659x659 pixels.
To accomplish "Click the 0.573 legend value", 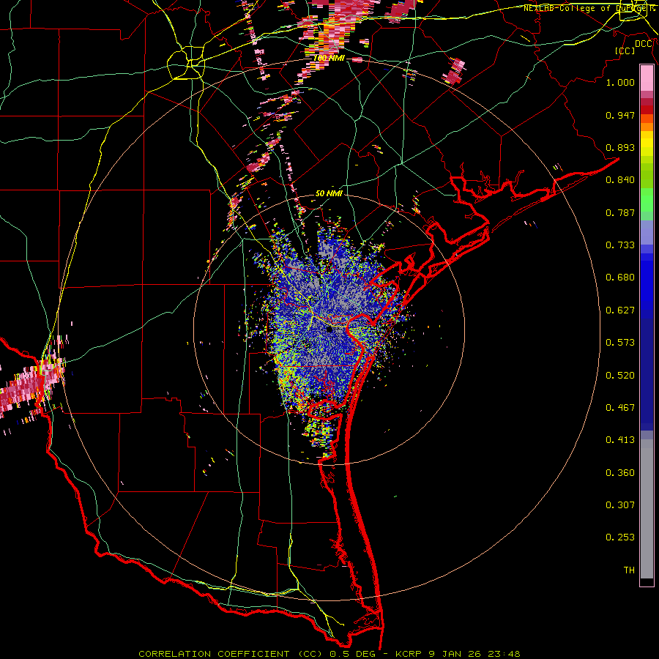I will [620, 343].
